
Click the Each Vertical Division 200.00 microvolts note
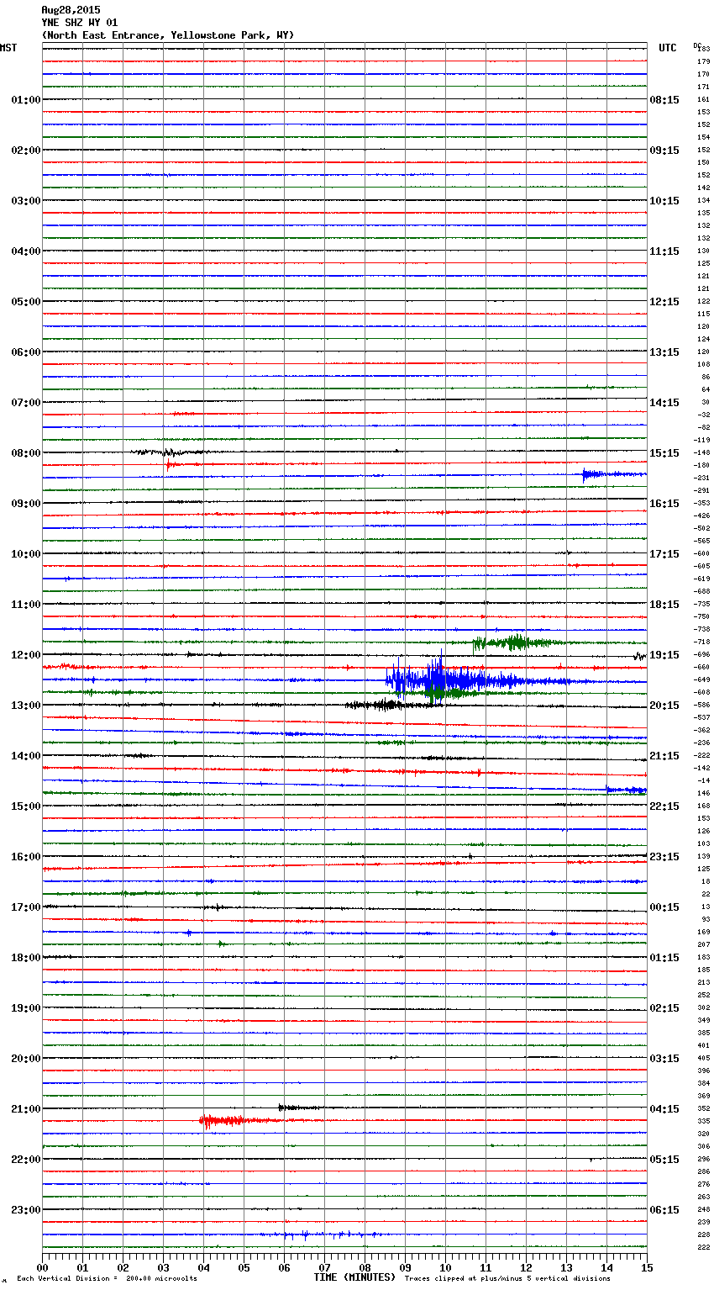[x=107, y=1279]
